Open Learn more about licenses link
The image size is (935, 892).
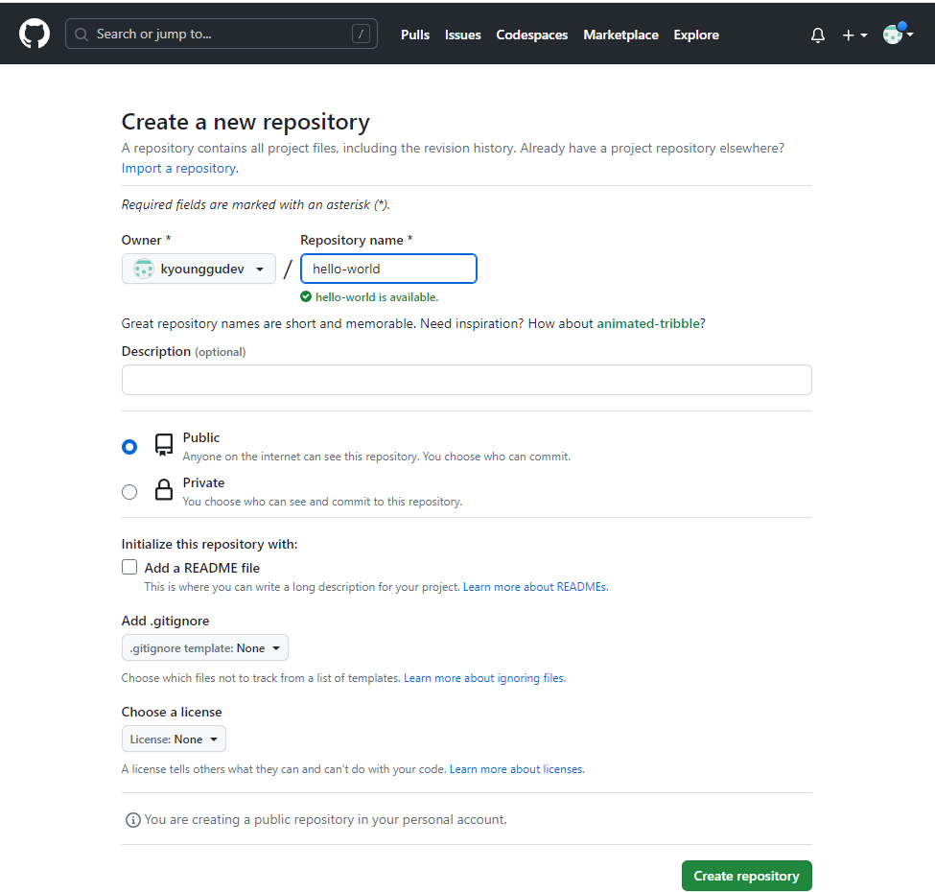(517, 769)
